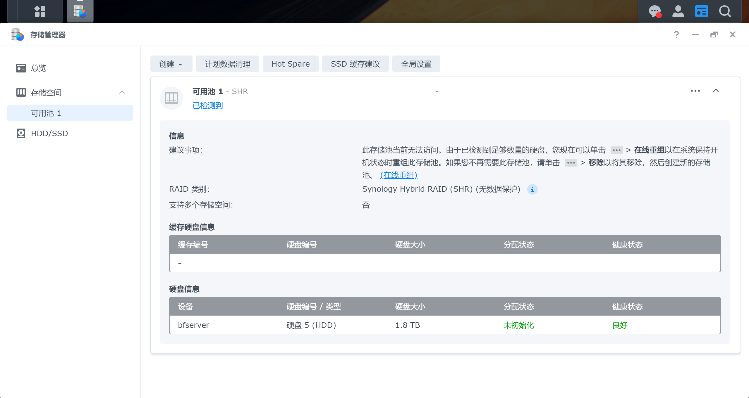Open the notifications chat bubble icon
This screenshot has height=398, width=749.
(x=655, y=11)
